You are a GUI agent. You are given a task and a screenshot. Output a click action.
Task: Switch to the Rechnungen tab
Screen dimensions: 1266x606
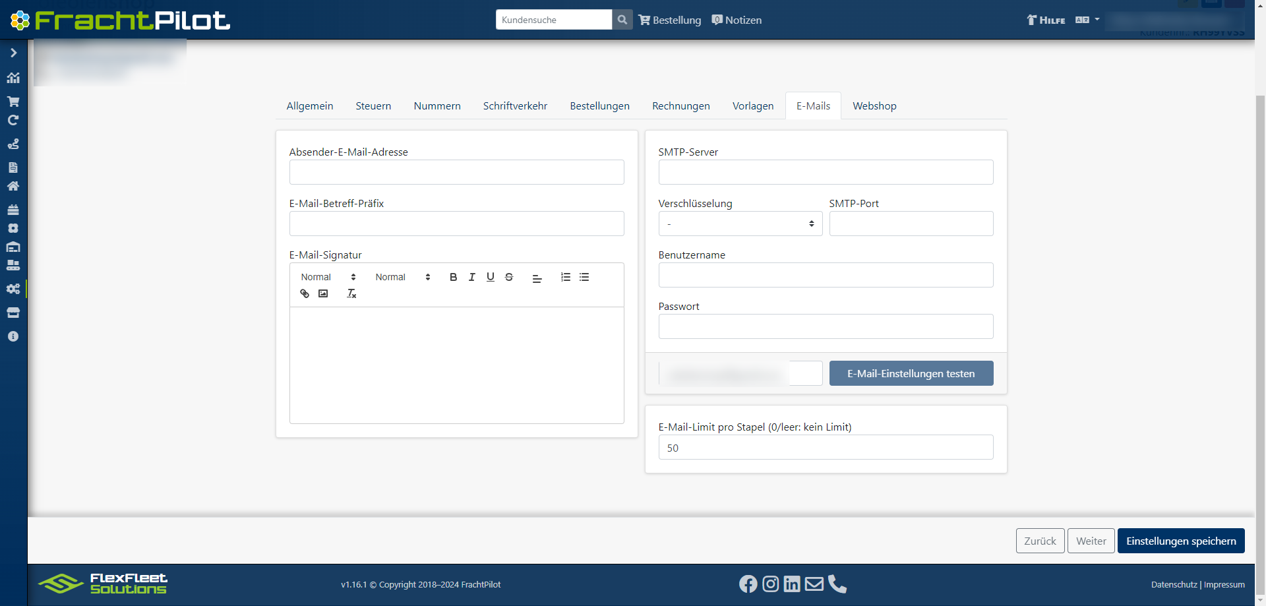click(681, 106)
